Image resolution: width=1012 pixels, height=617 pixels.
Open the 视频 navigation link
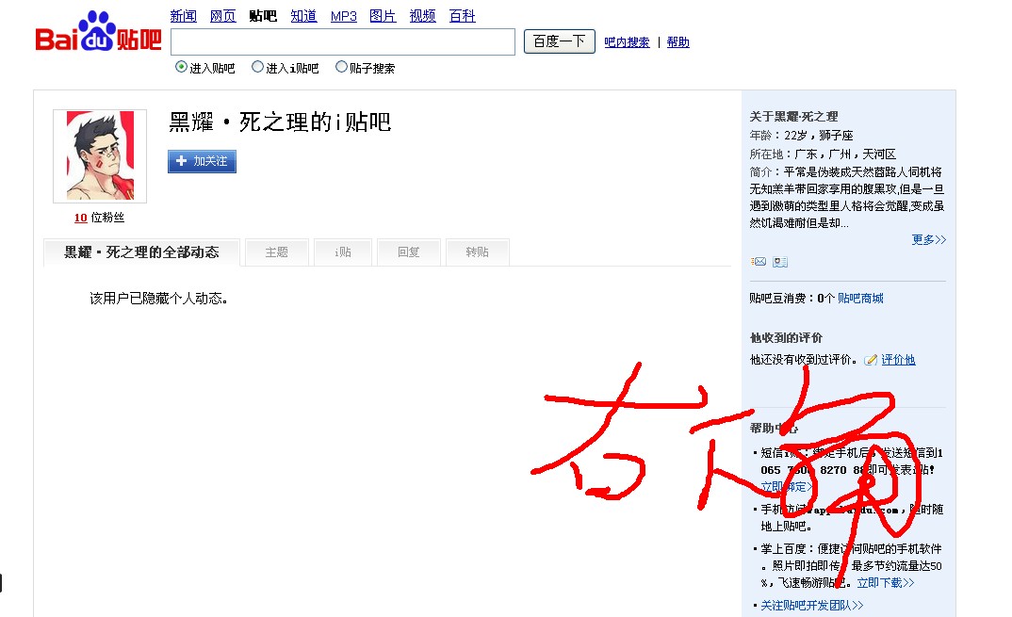[x=423, y=16]
